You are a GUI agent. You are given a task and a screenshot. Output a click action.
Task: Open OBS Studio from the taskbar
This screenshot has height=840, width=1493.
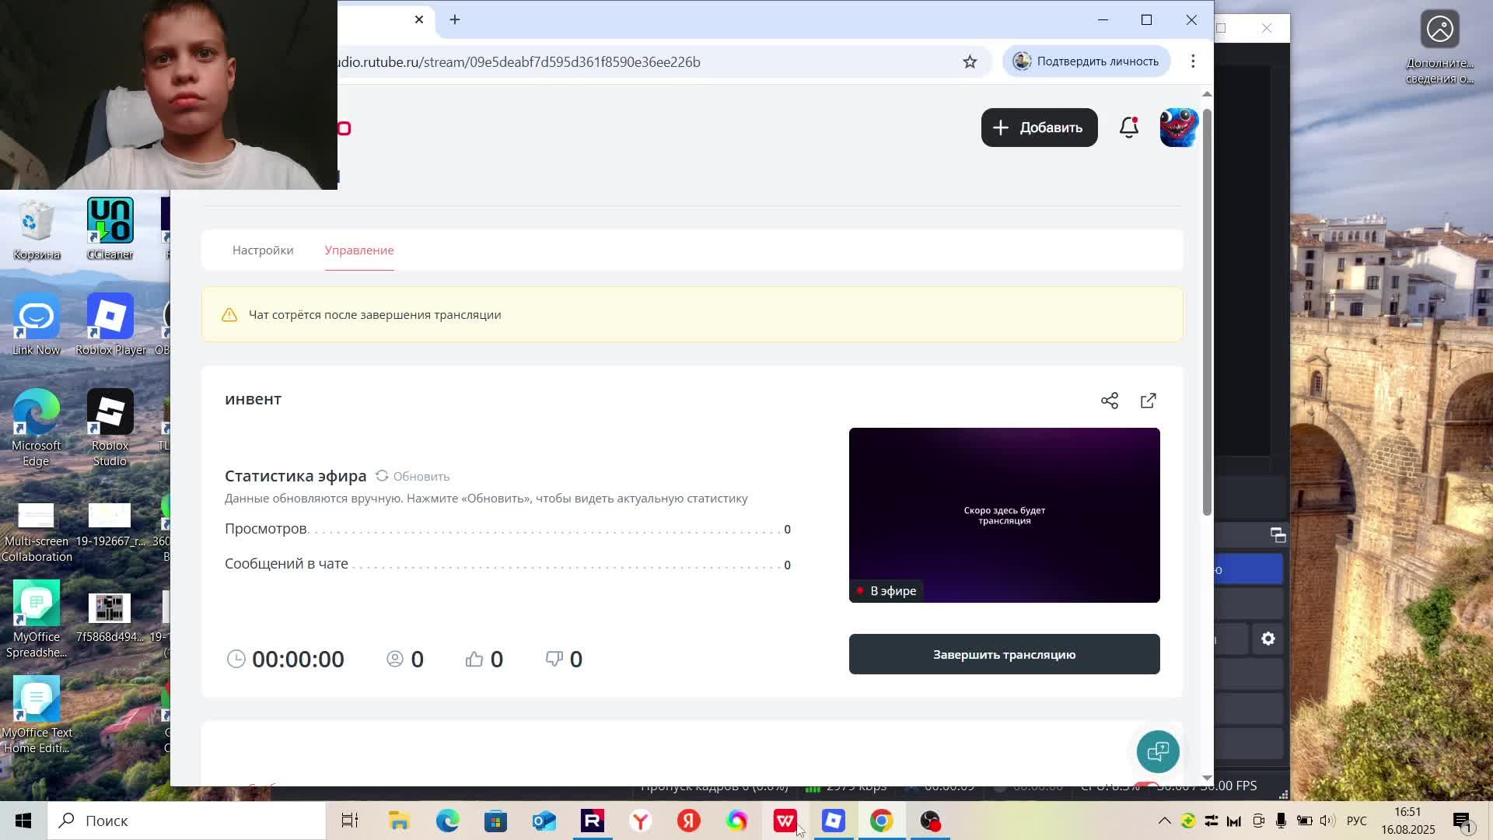tap(930, 821)
